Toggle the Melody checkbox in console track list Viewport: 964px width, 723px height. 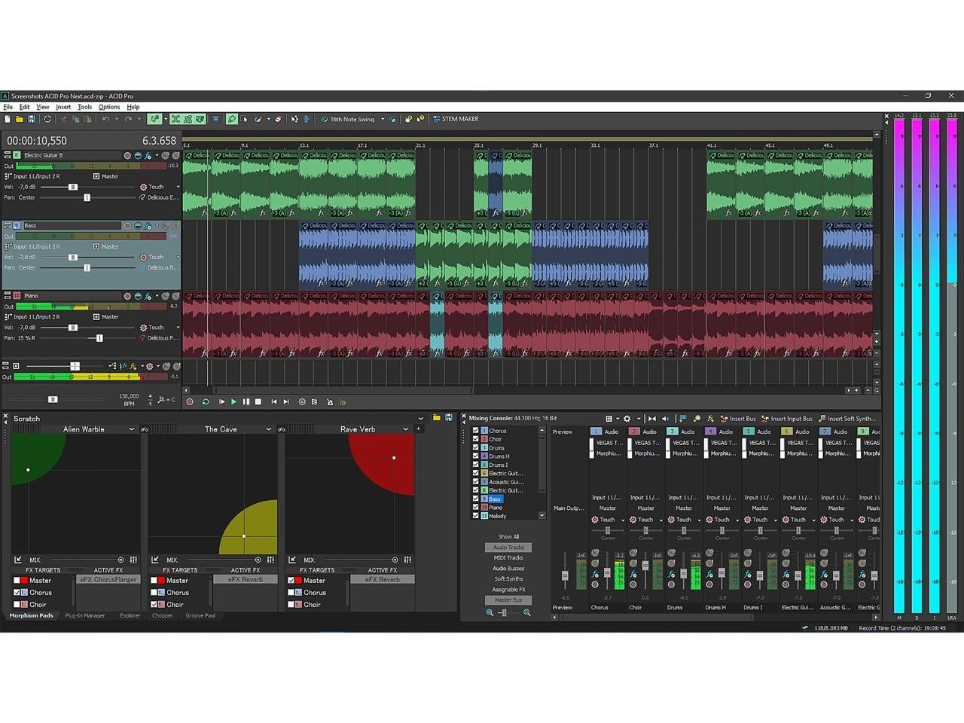coord(476,516)
